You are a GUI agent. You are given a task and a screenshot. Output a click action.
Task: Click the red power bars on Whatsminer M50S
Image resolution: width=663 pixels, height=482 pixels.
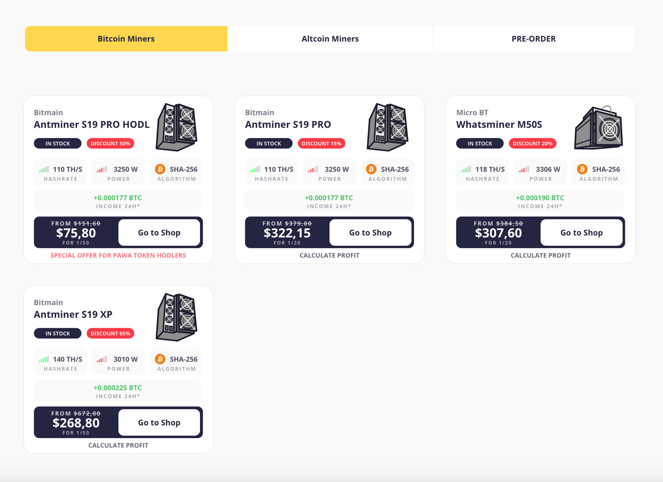point(524,169)
